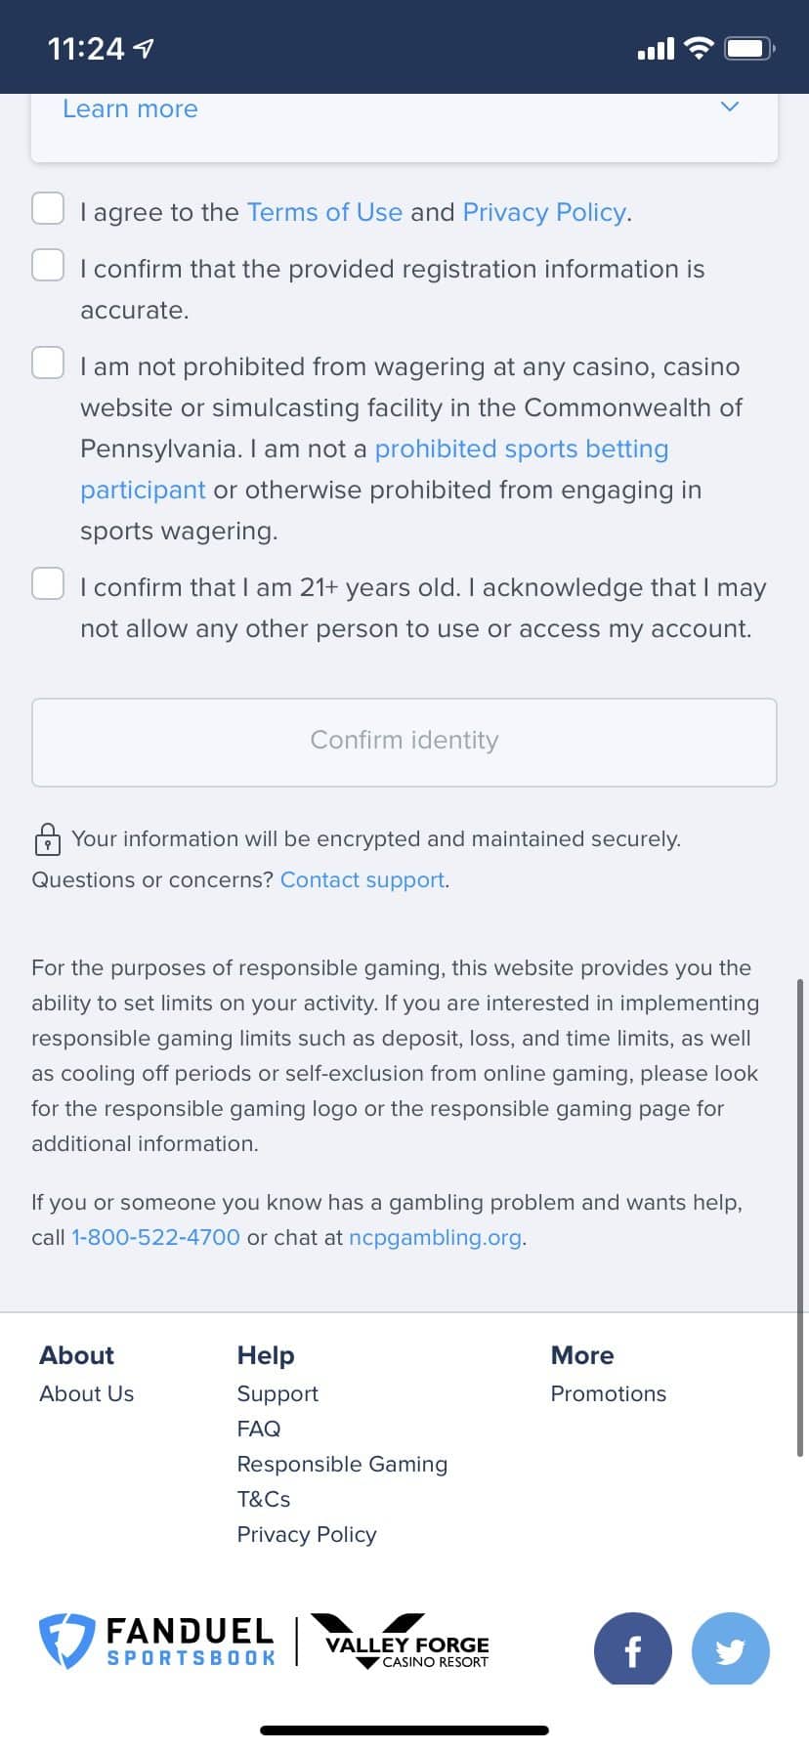The width and height of the screenshot is (809, 1751).
Task: Tap the battery indicator icon
Action: click(x=746, y=46)
